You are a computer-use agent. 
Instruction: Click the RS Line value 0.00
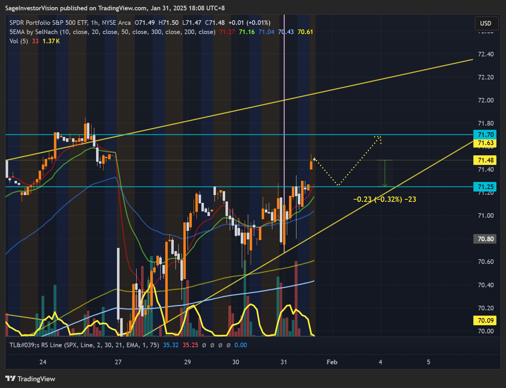click(x=241, y=345)
